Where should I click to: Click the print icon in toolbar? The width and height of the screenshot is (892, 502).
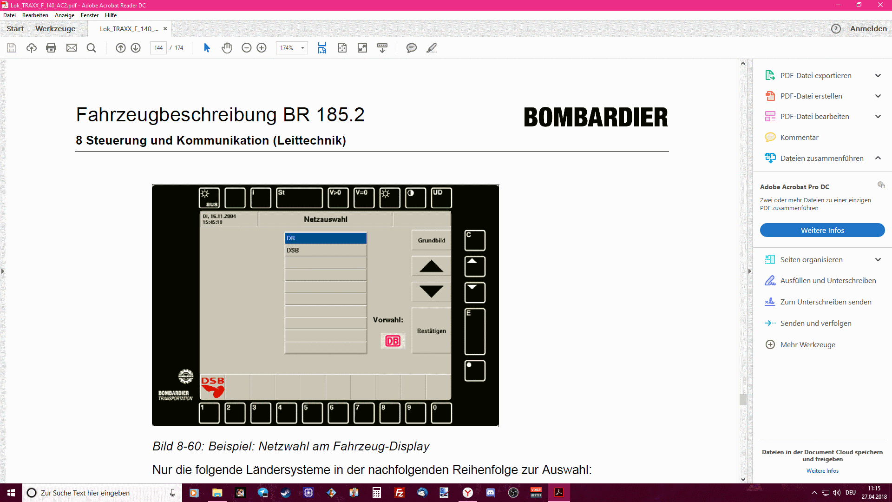(x=51, y=48)
